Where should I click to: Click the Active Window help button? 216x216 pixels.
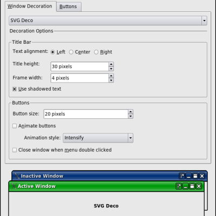coord(179,186)
